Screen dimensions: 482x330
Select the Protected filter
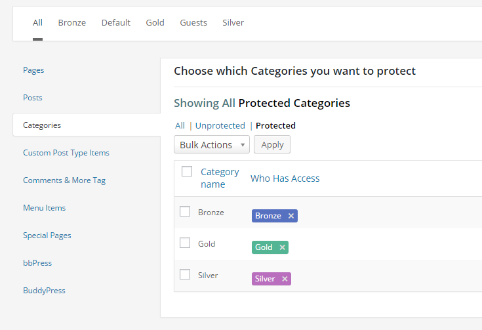275,125
